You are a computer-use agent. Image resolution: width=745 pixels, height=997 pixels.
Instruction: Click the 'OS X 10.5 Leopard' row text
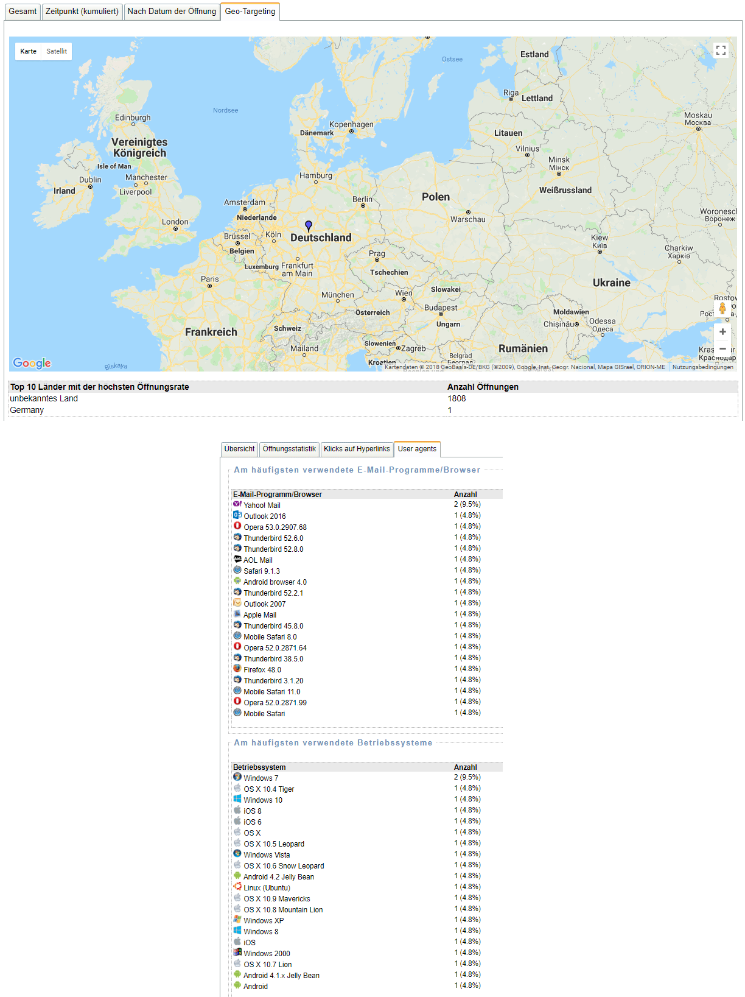[274, 844]
